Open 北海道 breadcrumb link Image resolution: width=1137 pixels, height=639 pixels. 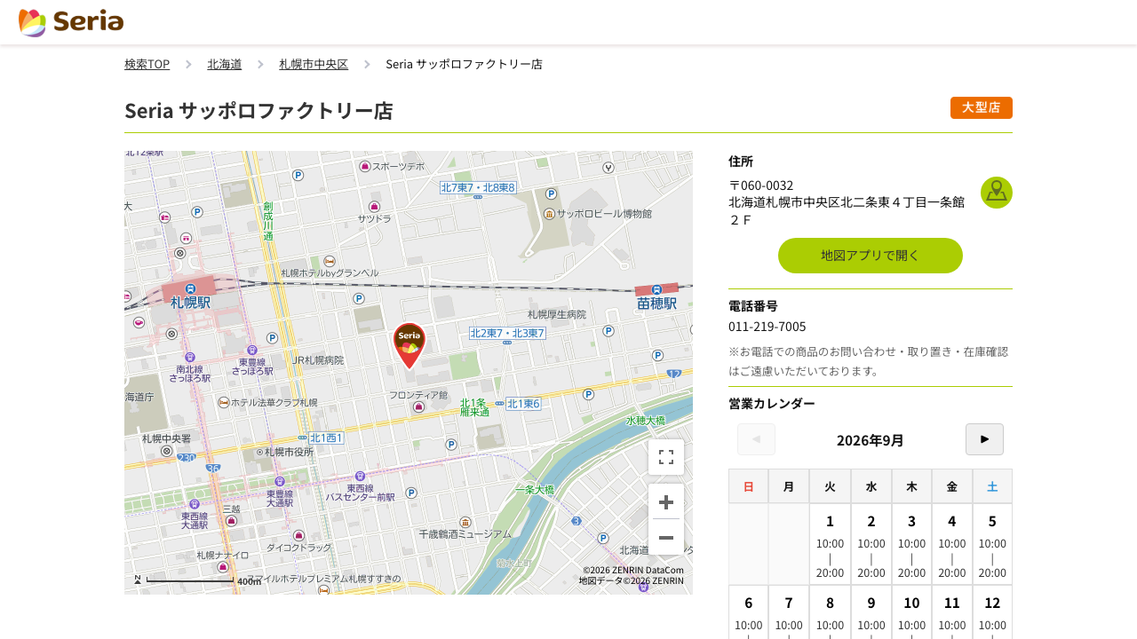225,64
